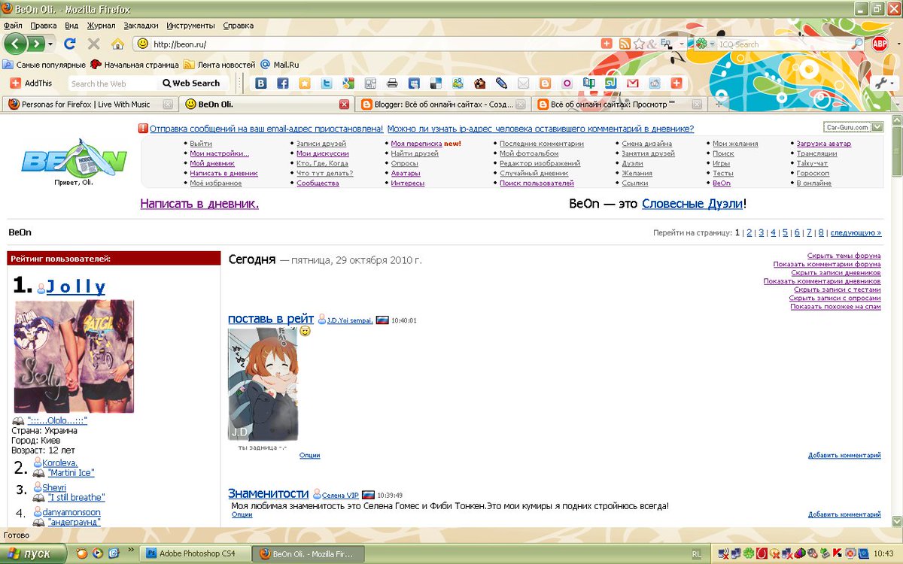
Task: Click the RSS feed icon in address bar
Action: coord(625,44)
